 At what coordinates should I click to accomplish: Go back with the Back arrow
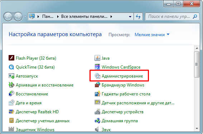[8, 16]
